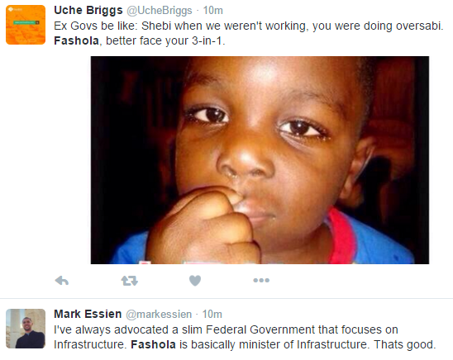Viewport: 453px width, 360px height.
Task: Reply to Uche Briggs' tweet
Action: point(62,281)
